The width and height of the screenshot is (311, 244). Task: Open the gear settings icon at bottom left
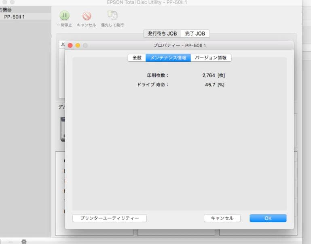24,242
